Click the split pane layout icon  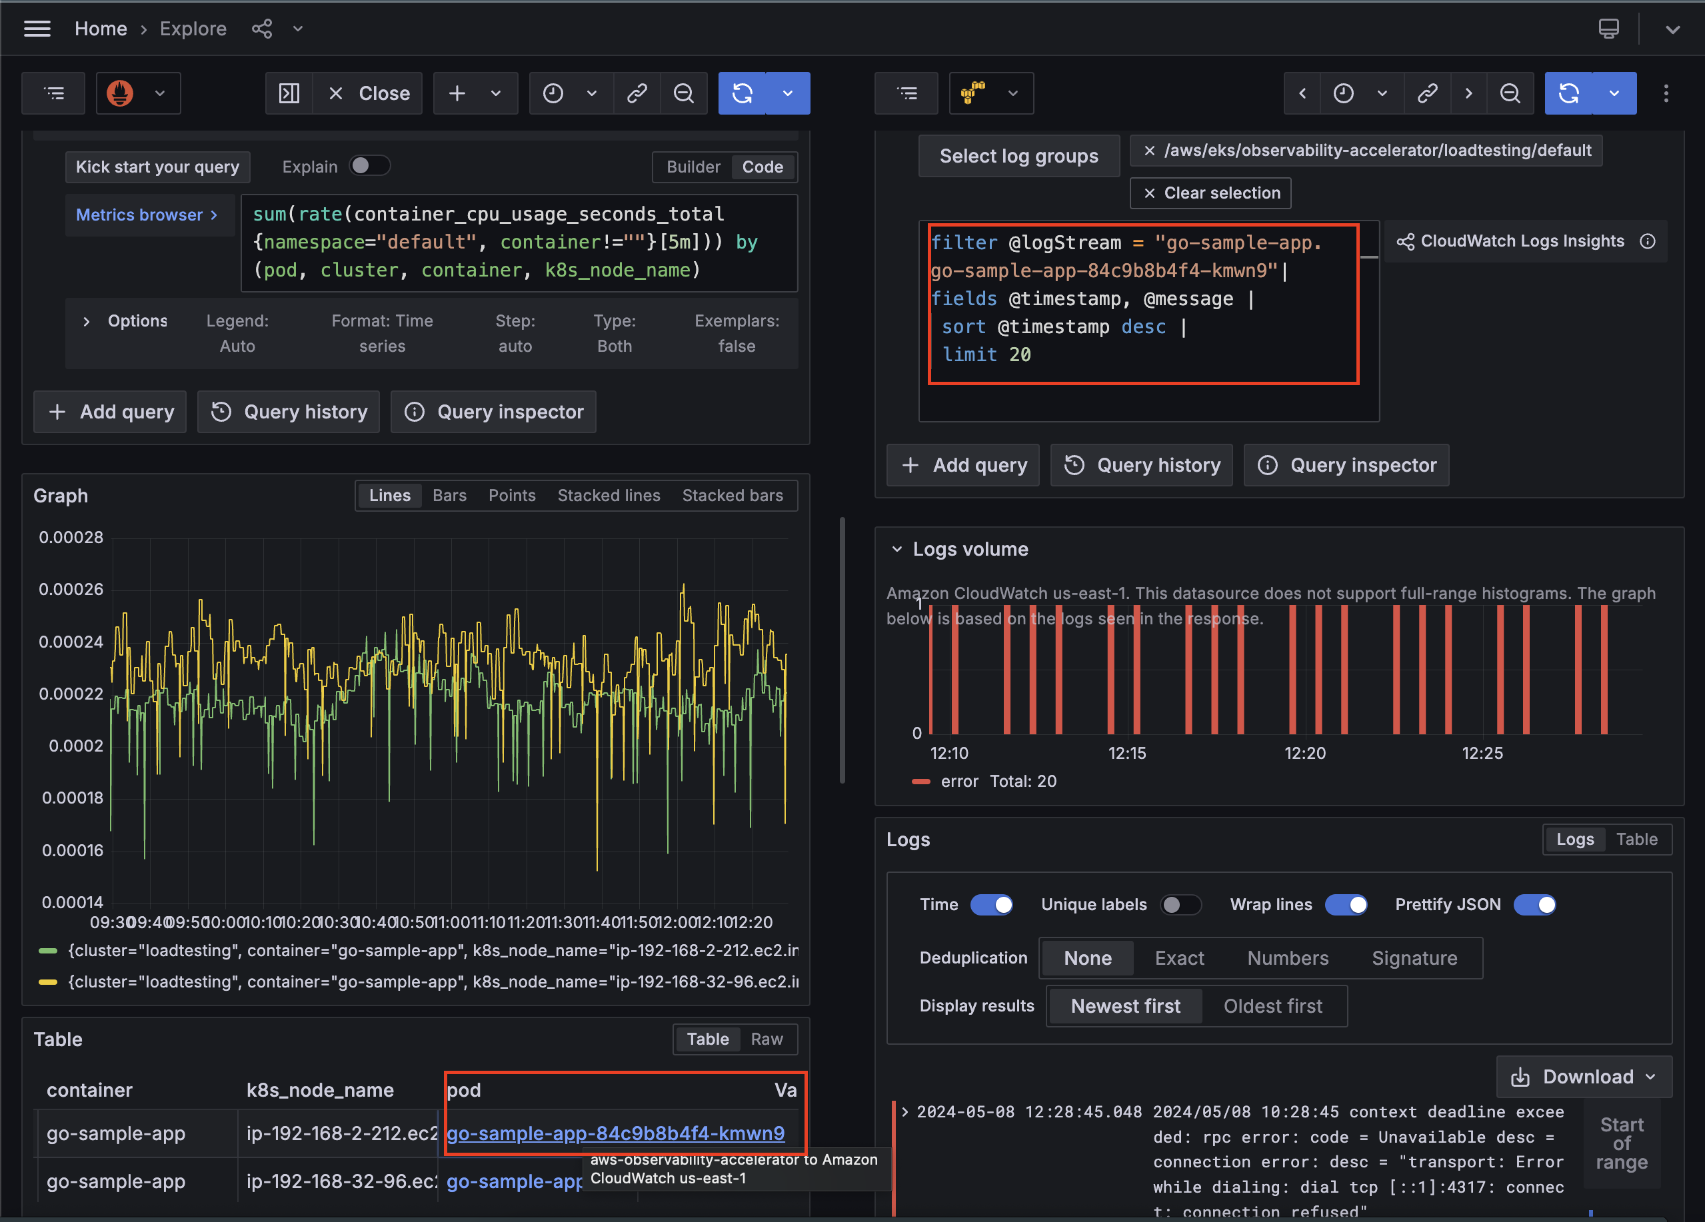[289, 93]
